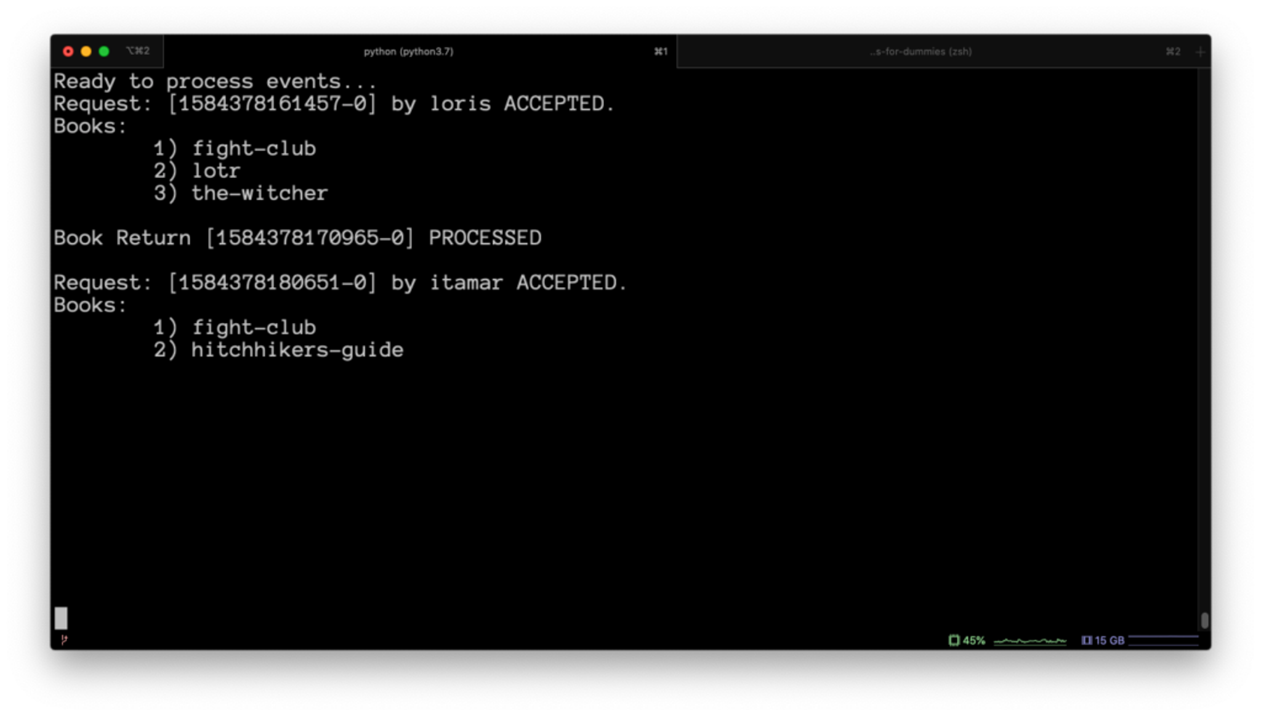Screen dimensions: 1261x716
Task: Close the terminal window with red button
Action: [x=68, y=51]
